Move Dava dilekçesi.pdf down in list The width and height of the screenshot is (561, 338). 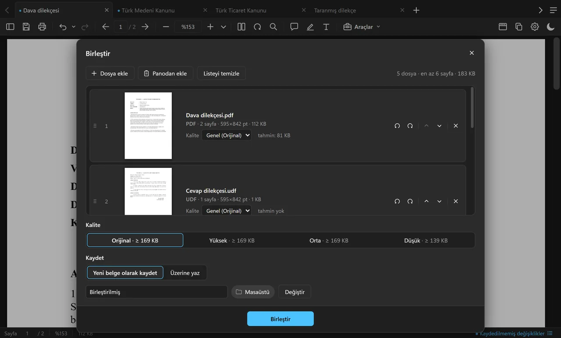click(439, 126)
